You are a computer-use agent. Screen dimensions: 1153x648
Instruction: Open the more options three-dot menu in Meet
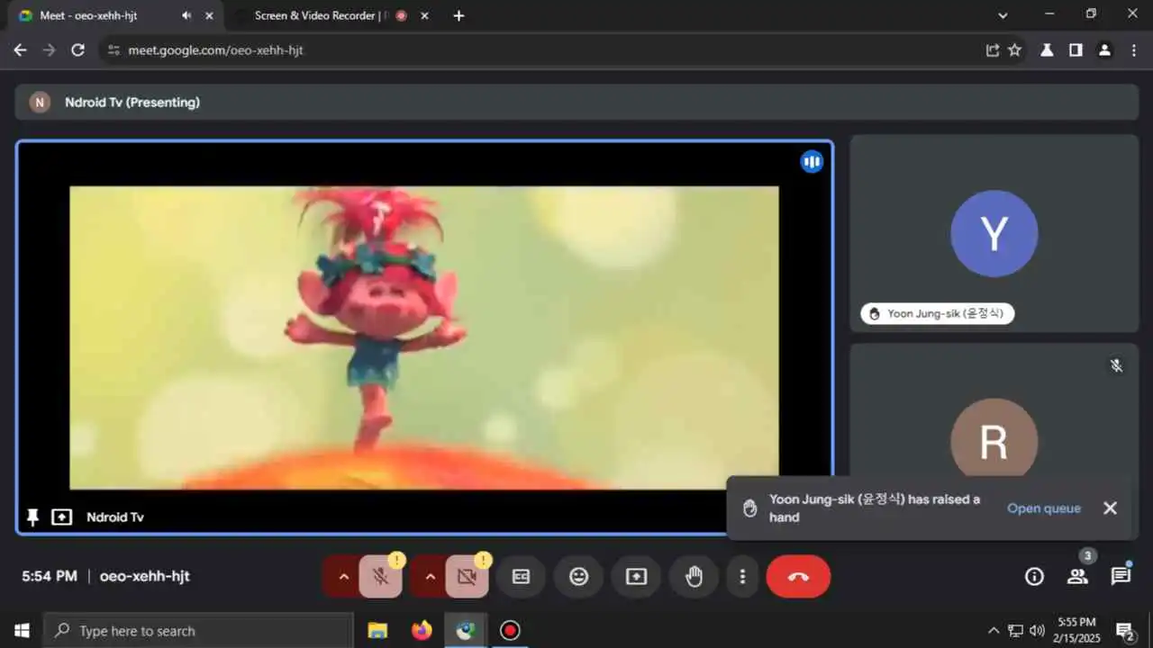742,577
